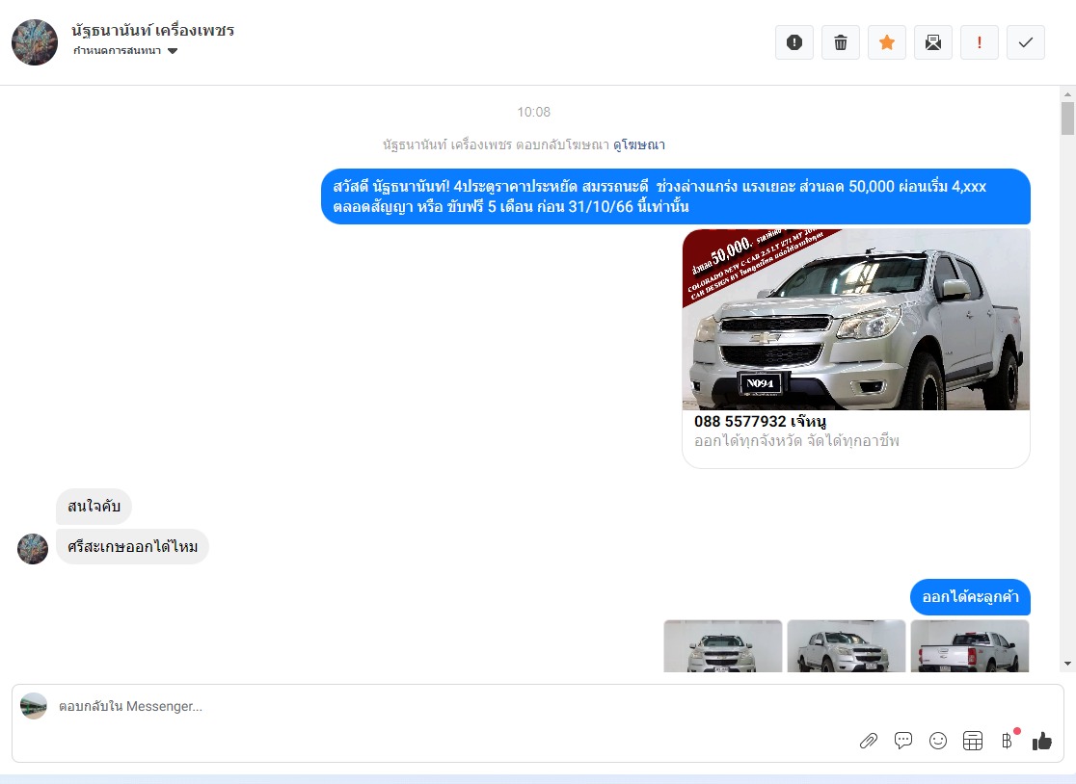Click the 10:08 timestamp

(x=534, y=112)
